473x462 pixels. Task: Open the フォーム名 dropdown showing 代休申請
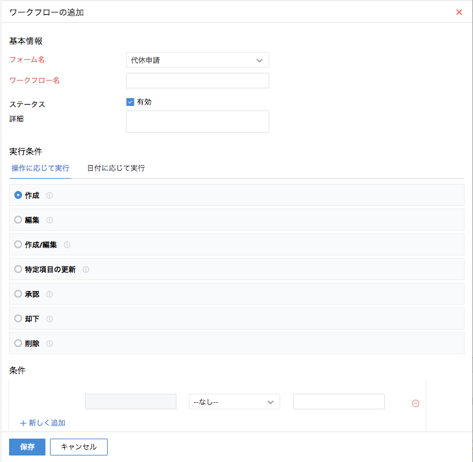[197, 60]
